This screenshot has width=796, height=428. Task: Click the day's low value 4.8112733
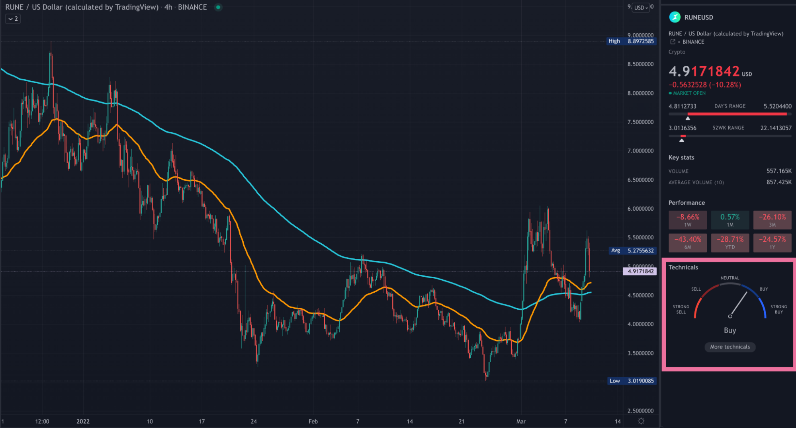[x=683, y=106]
